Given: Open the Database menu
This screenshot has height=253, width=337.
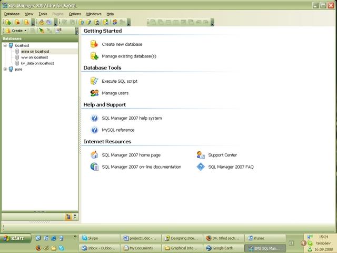Looking at the screenshot, I should [12, 14].
